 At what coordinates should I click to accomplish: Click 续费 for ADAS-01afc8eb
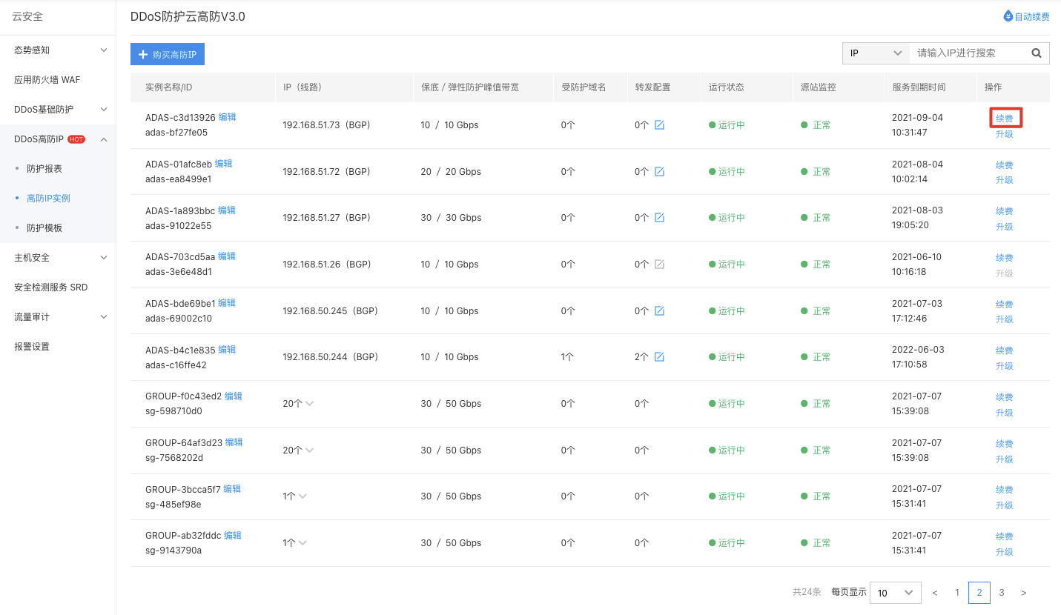point(1005,165)
